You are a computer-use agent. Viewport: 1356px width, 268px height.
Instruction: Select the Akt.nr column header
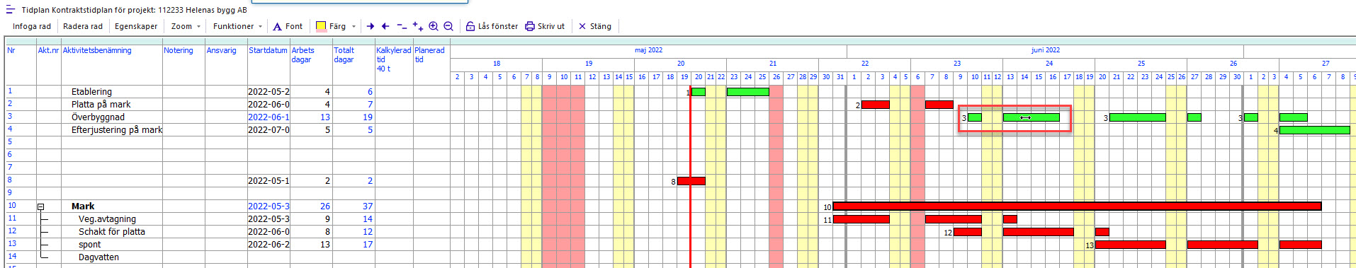point(49,50)
